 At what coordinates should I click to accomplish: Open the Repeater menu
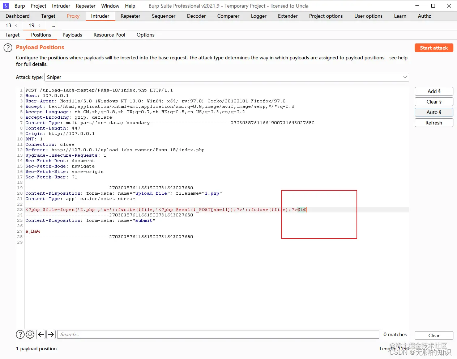pos(86,6)
